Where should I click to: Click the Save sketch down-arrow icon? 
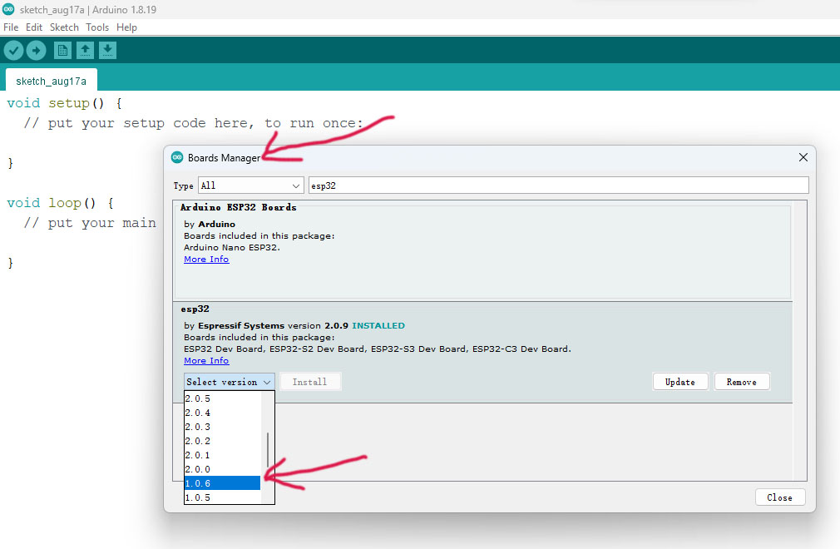point(107,51)
